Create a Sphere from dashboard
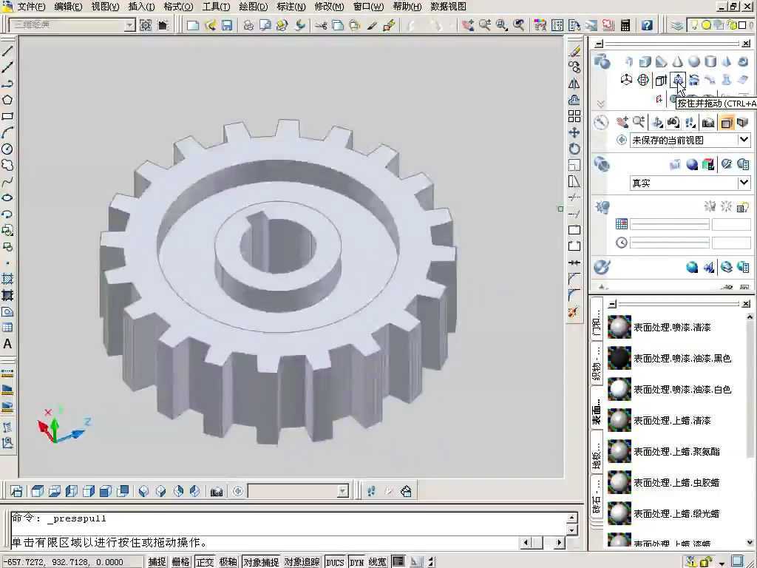Viewport: 757px width, 568px height. coord(693,61)
